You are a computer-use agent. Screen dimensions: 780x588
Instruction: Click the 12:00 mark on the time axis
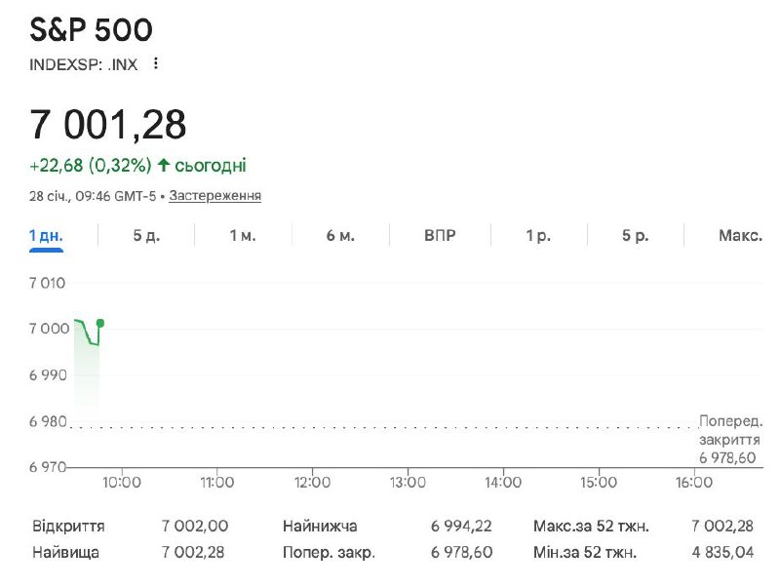312,482
